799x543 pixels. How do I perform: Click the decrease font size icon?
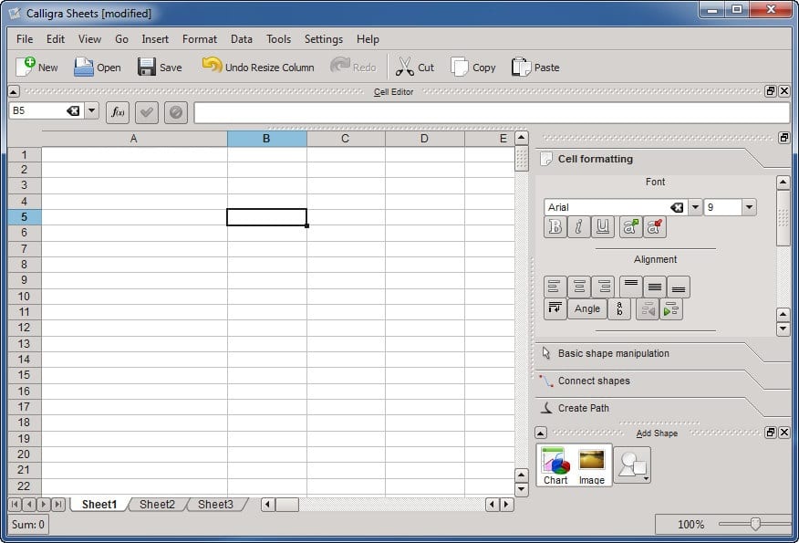pos(655,227)
